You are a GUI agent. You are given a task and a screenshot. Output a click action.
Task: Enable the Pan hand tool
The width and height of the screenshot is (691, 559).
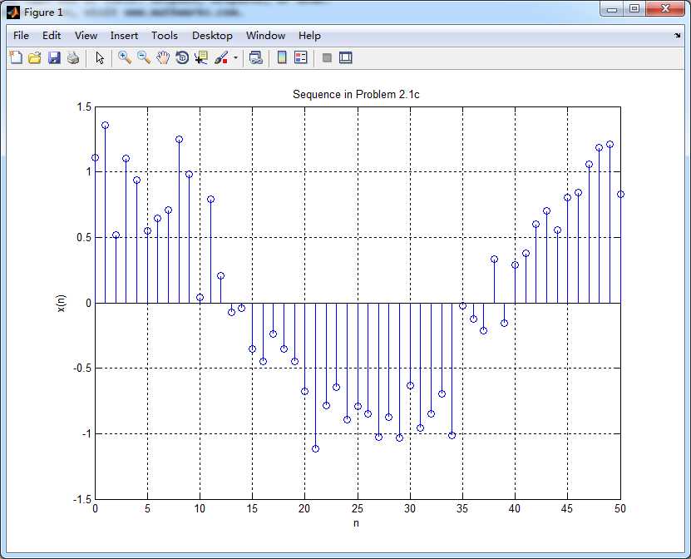coord(163,57)
